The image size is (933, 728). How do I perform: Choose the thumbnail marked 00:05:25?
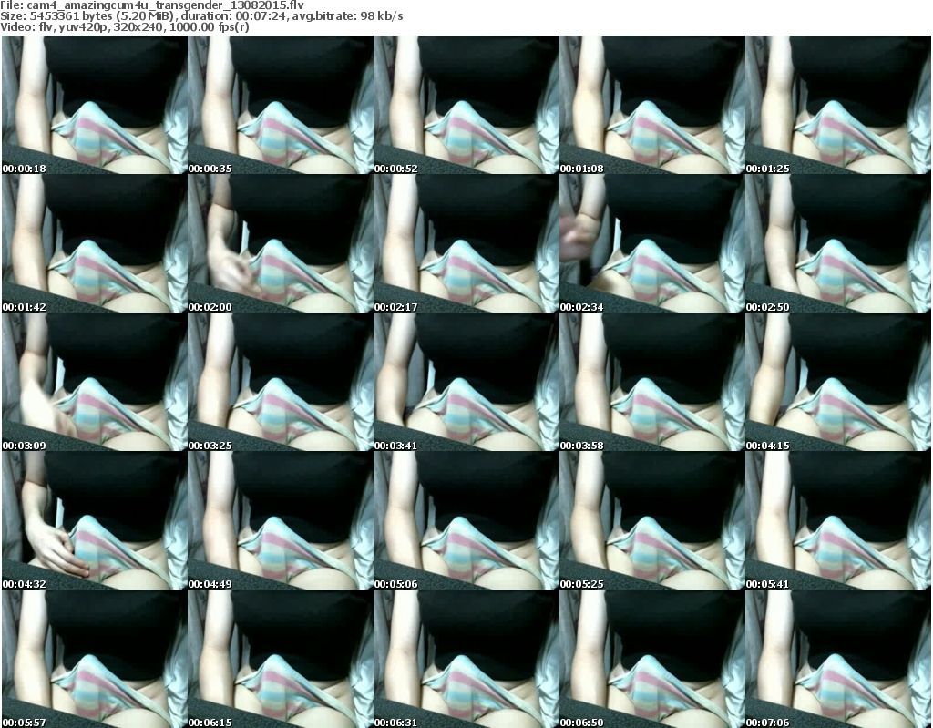(652, 520)
